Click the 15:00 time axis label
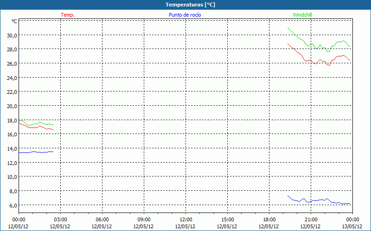 tap(227, 220)
